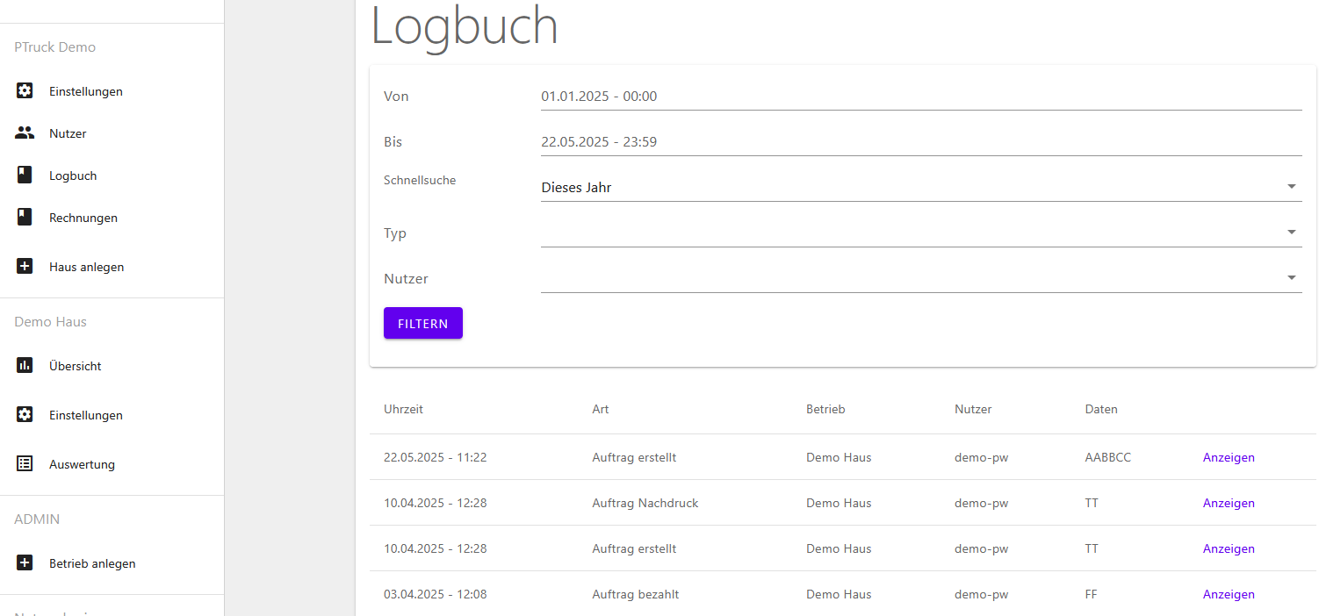
Task: Click the Logbuch book icon
Action: coord(24,175)
